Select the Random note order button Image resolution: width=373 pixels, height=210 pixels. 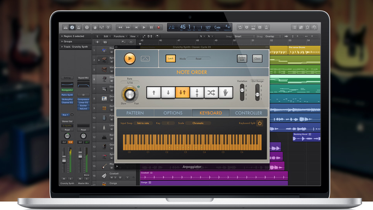(x=211, y=92)
